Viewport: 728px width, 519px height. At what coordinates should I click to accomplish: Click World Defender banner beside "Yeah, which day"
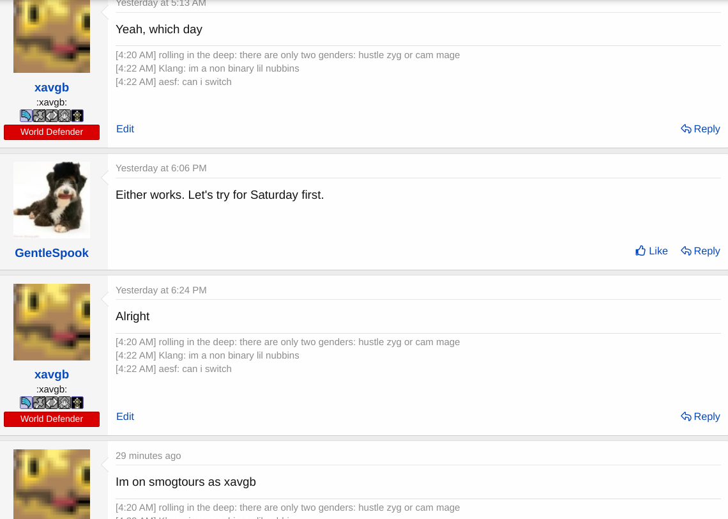pos(52,132)
